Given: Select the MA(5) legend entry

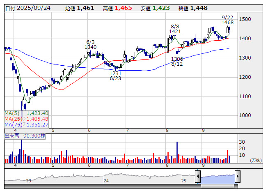Looking at the screenshot, I should pos(27,113).
